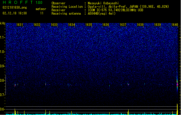Click the 1.0 kHz frequency label
Image resolution: width=181 pixels, height=115 pixels.
coord(3,52)
